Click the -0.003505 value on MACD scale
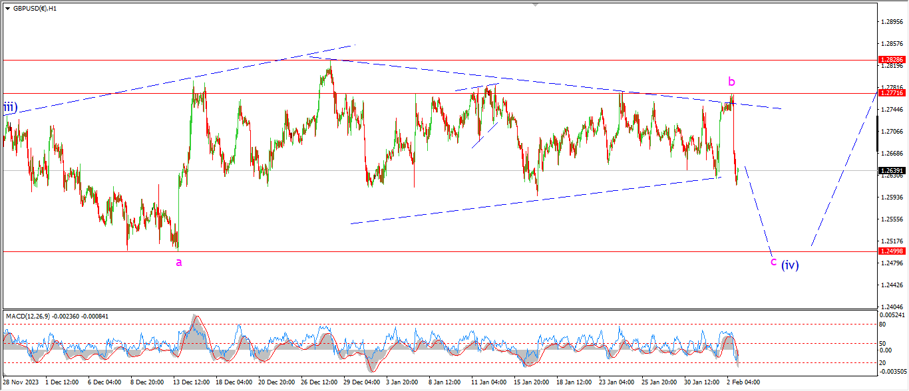 click(x=892, y=372)
